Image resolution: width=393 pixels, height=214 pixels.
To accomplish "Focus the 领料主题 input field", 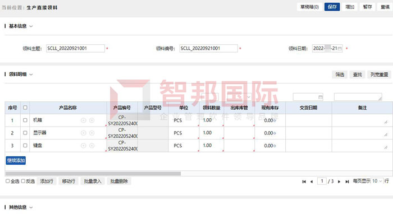I will (x=75, y=48).
